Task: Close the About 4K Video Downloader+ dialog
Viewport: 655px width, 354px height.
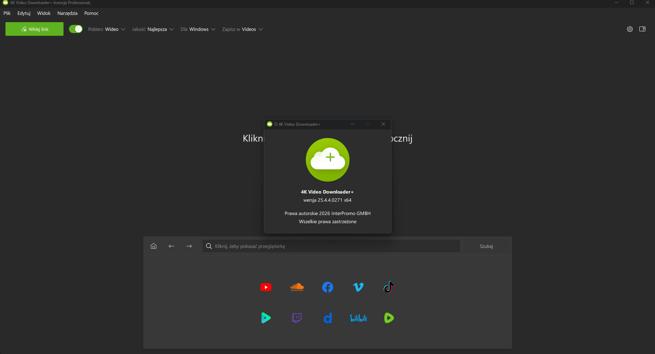Action: click(x=383, y=124)
